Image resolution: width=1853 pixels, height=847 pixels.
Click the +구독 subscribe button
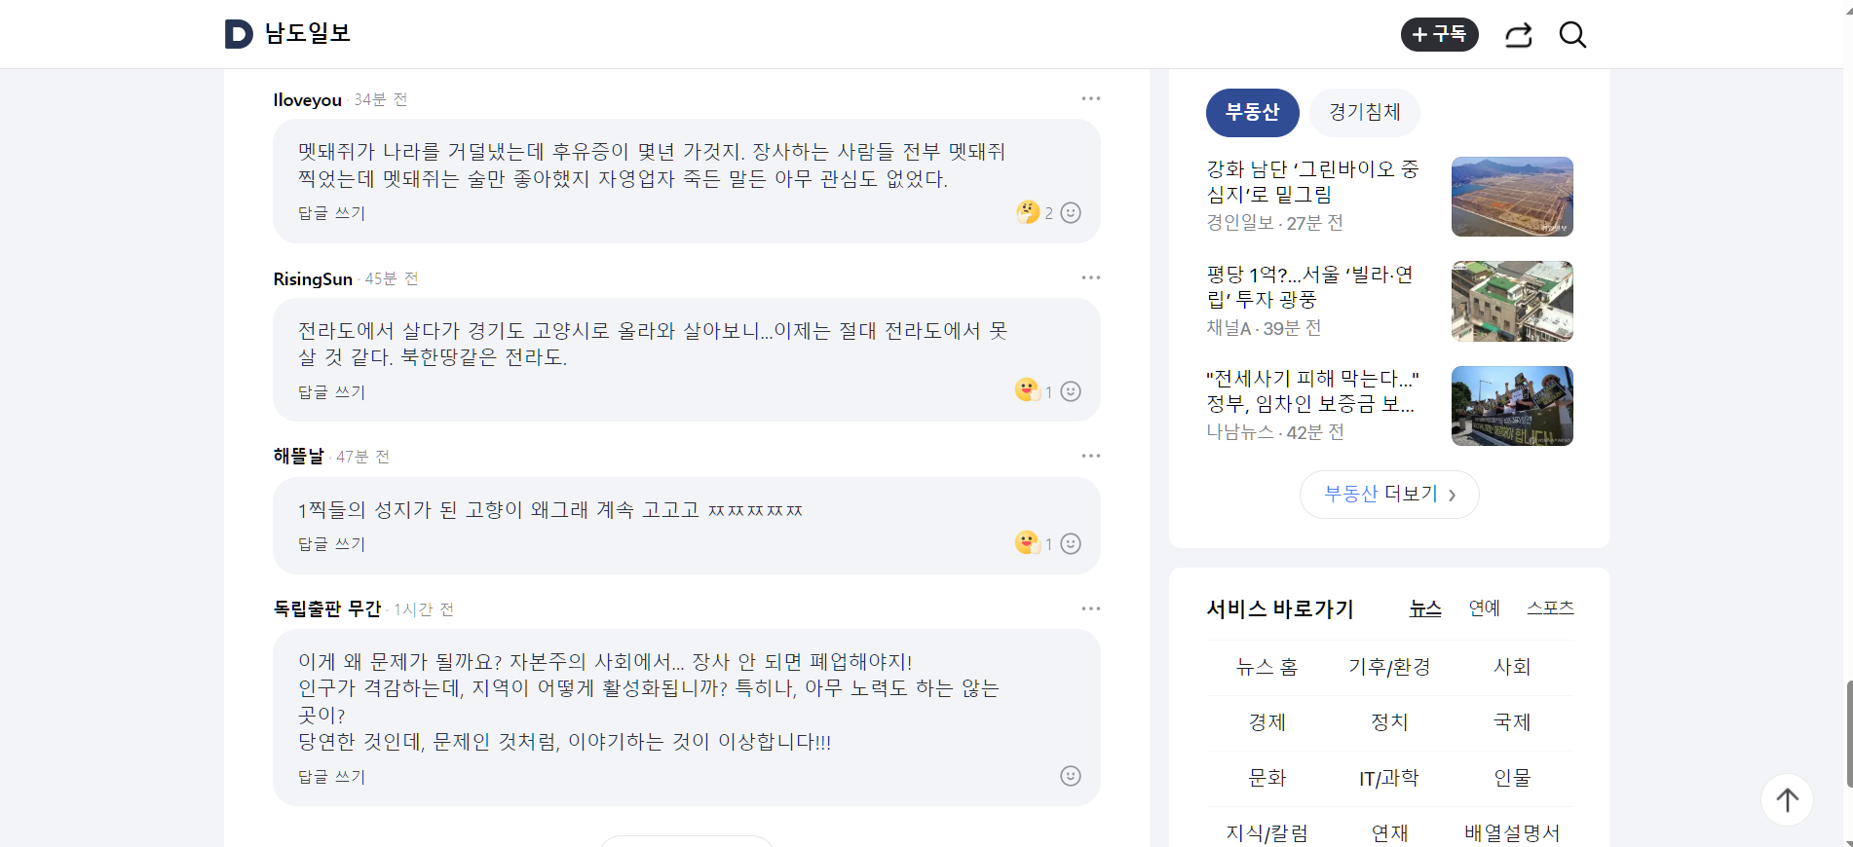(x=1440, y=34)
